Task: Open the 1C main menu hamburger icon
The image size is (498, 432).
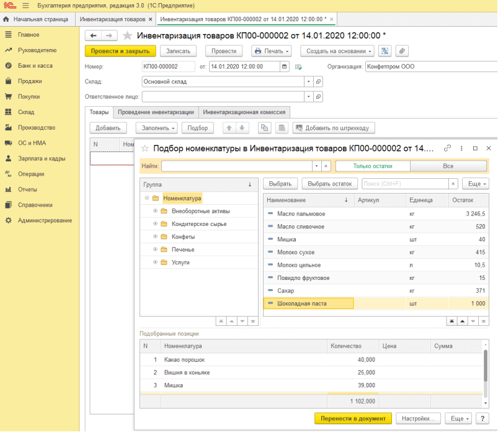Action: 25,6
